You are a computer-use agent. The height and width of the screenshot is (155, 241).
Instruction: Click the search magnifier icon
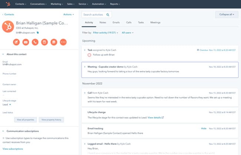(108, 15)
